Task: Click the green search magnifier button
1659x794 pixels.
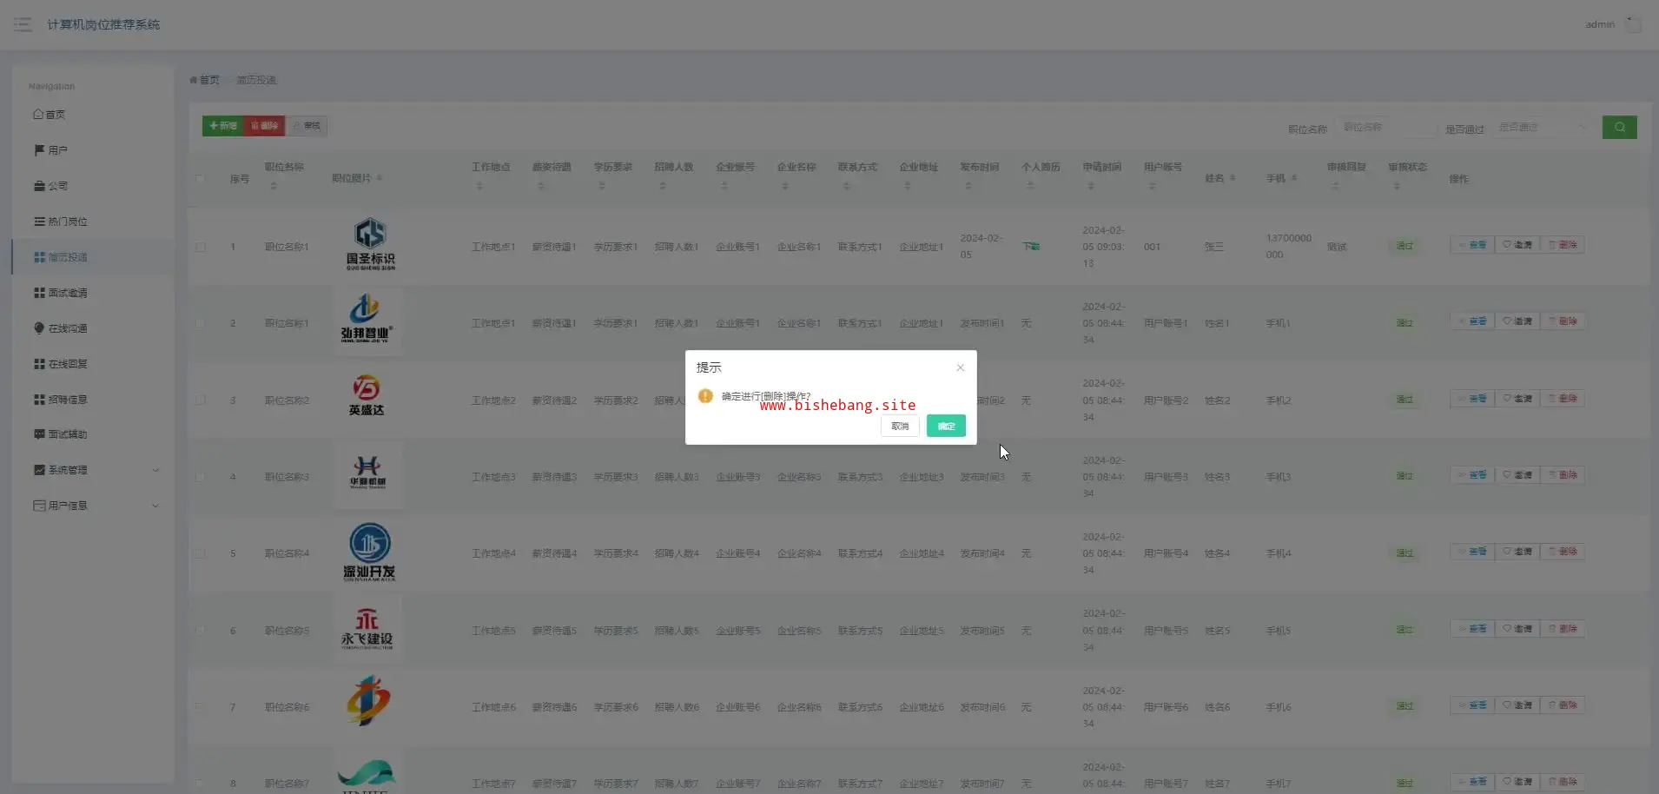Action: 1619,127
